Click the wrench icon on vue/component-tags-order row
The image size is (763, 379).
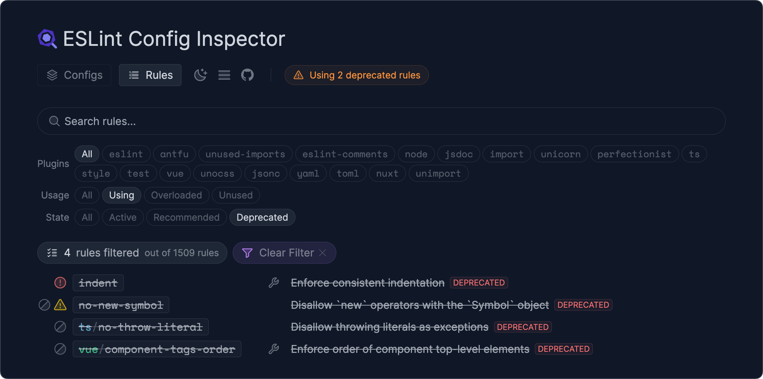coord(274,349)
